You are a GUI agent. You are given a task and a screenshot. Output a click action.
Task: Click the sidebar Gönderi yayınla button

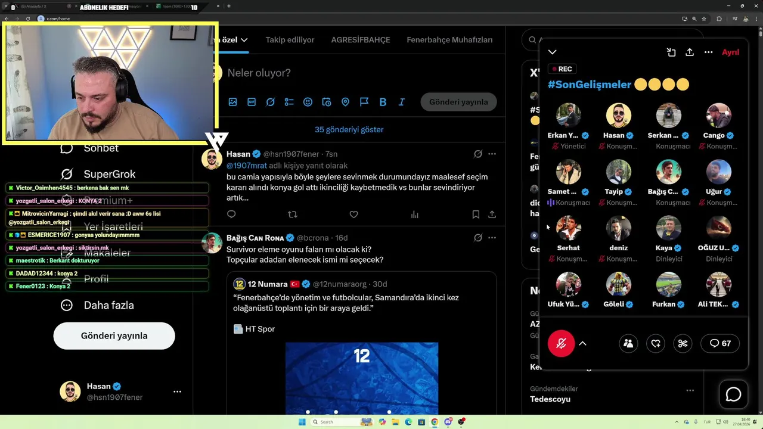[114, 335]
